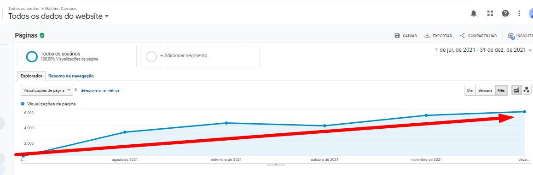Switch to motion chart bubbles icon
This screenshot has width=533, height=175.
(x=527, y=90)
